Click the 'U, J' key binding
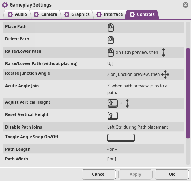This screenshot has height=181, width=191. [x=110, y=64]
